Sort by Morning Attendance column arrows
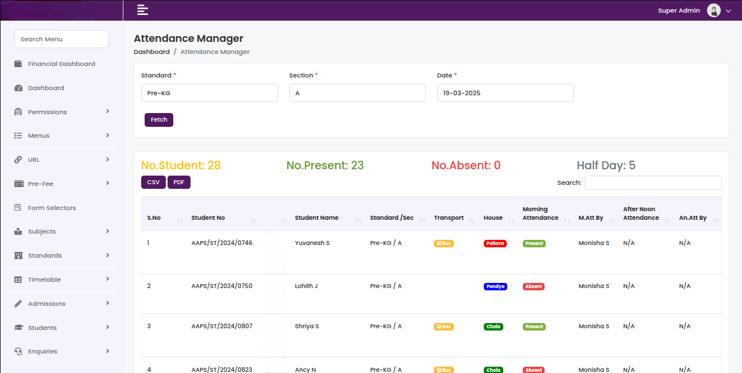The image size is (742, 373). click(567, 220)
